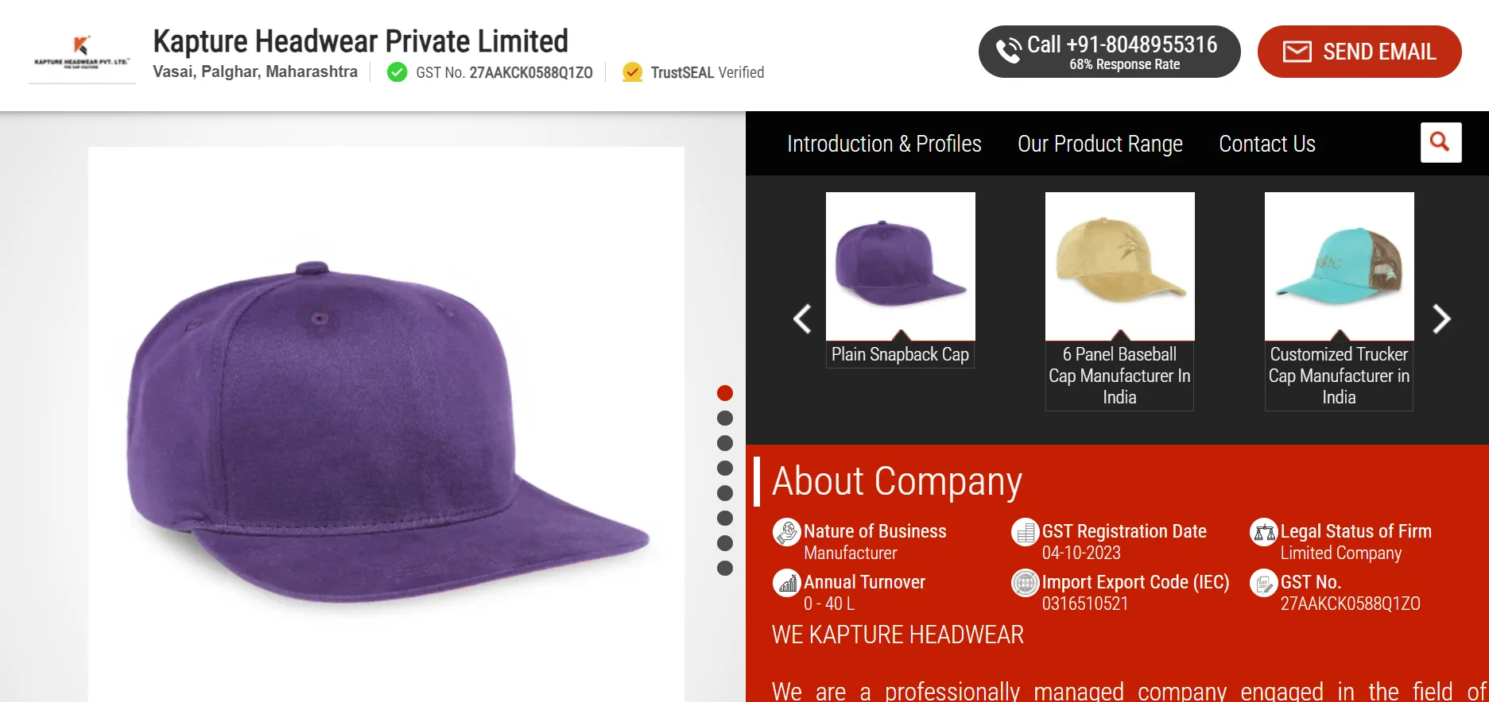Click the SEND EMAIL button
This screenshot has width=1489, height=702.
(1359, 51)
